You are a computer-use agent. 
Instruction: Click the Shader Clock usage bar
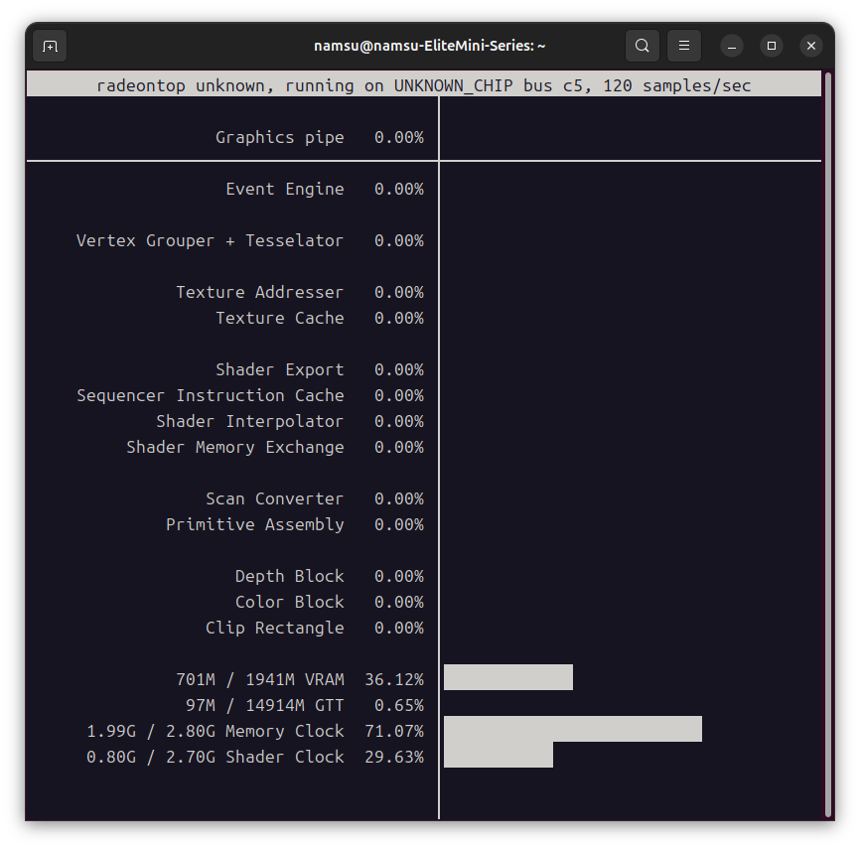(x=498, y=755)
